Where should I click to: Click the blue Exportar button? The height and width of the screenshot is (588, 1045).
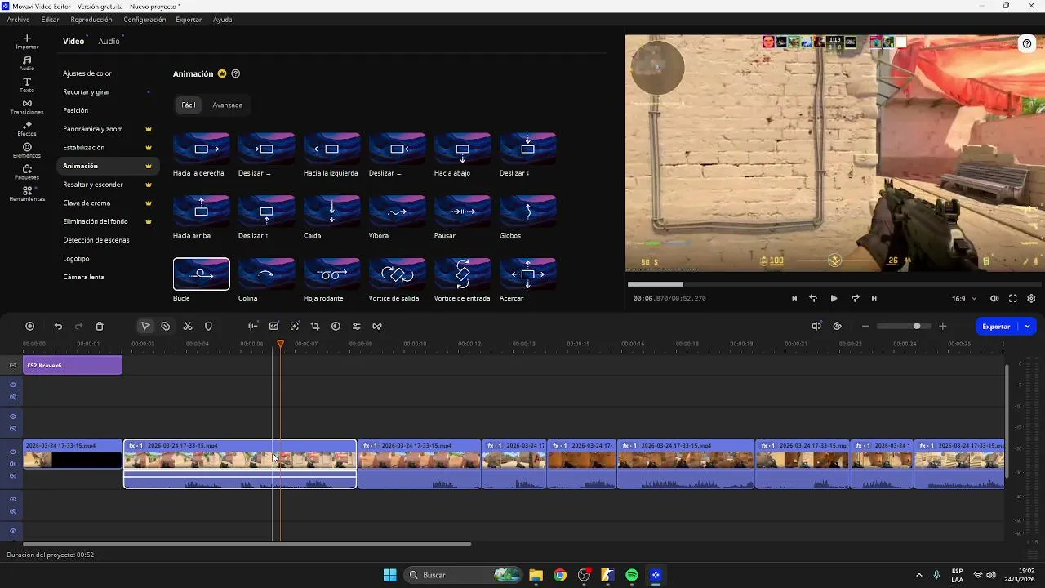997,326
